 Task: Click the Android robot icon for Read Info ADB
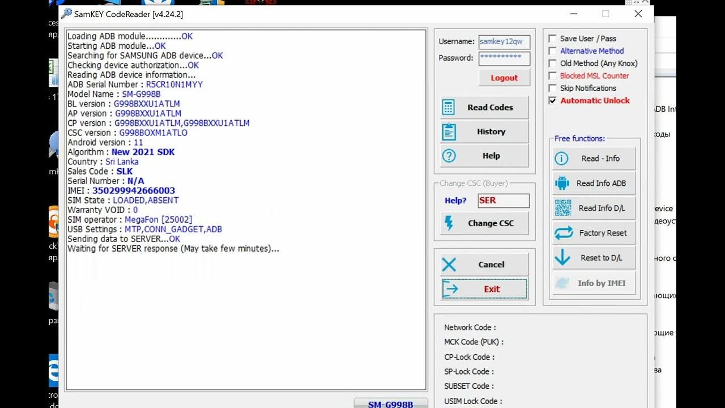pyautogui.click(x=562, y=183)
